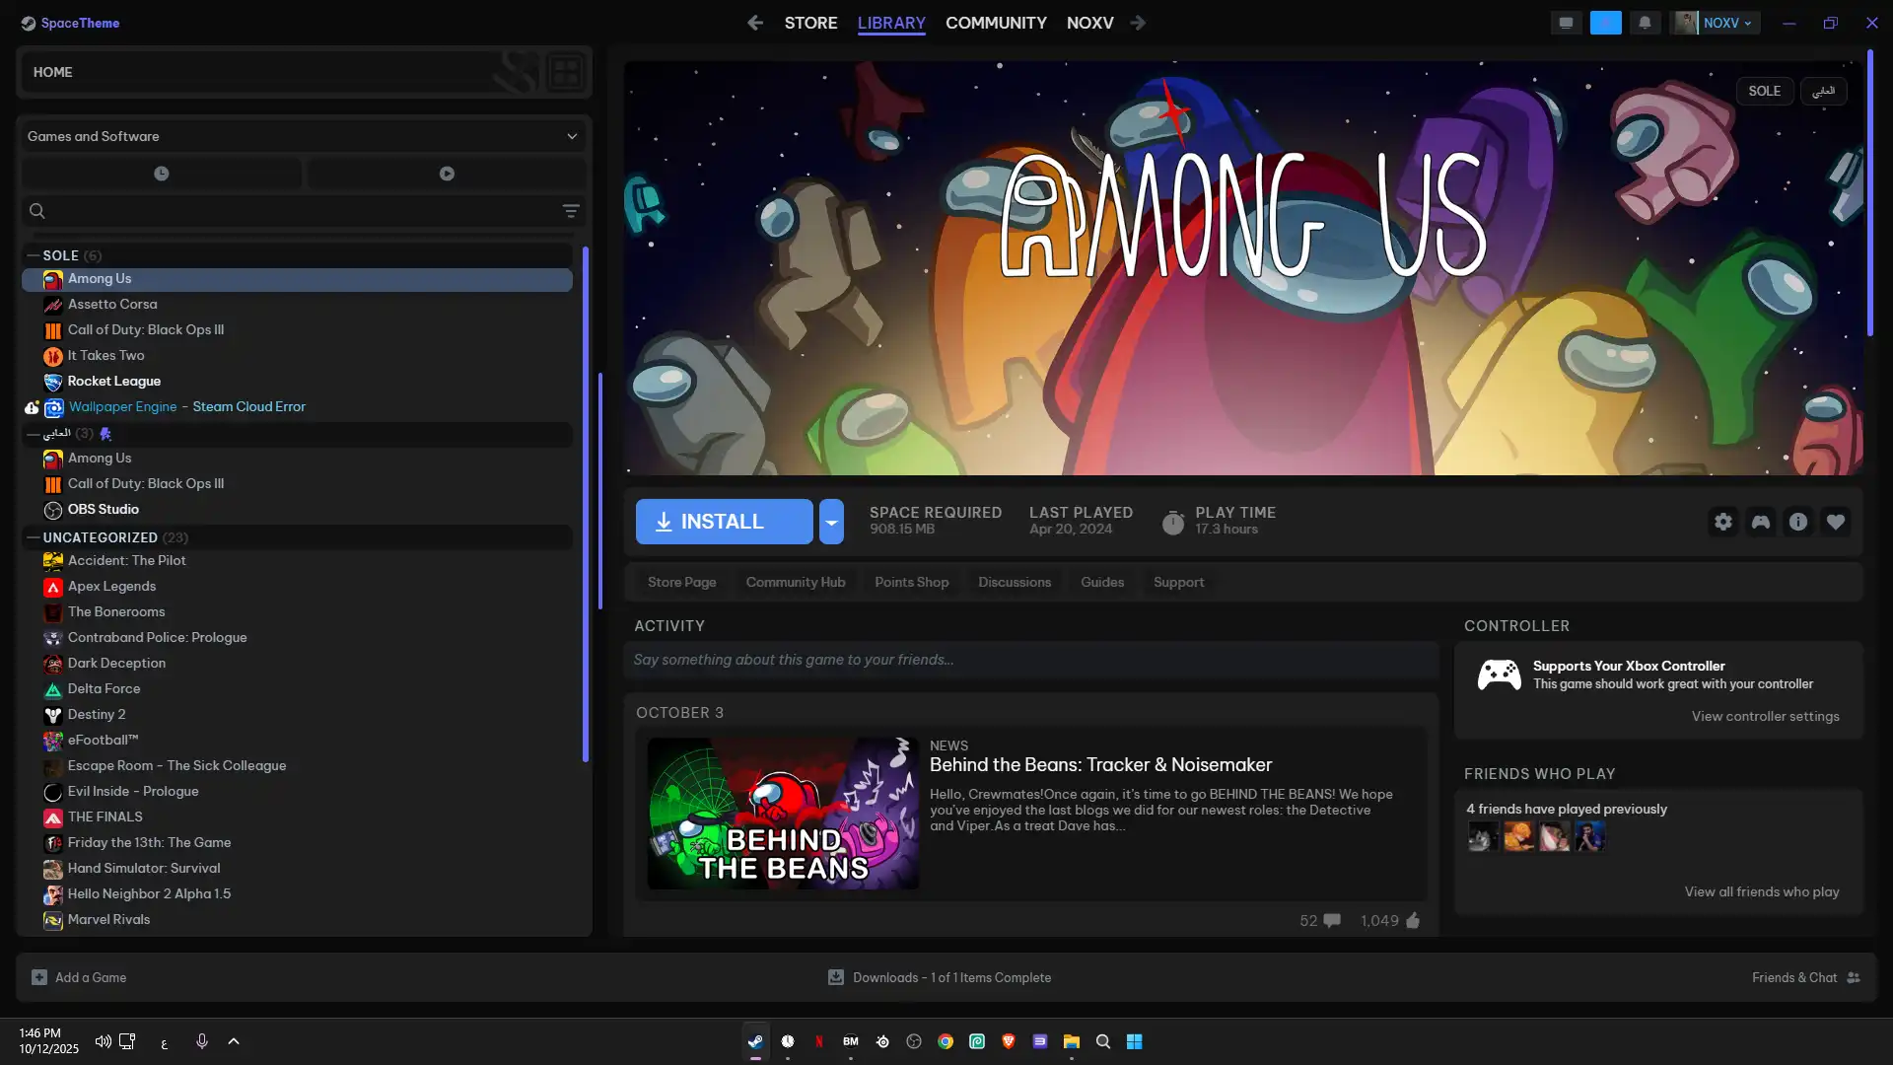Switch library to grid view icon
The image size is (1893, 1065).
(x=565, y=72)
